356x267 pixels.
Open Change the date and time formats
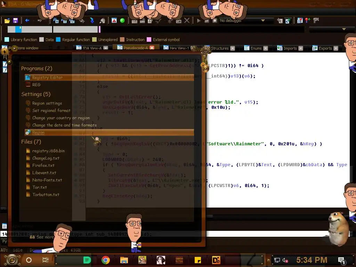64,125
